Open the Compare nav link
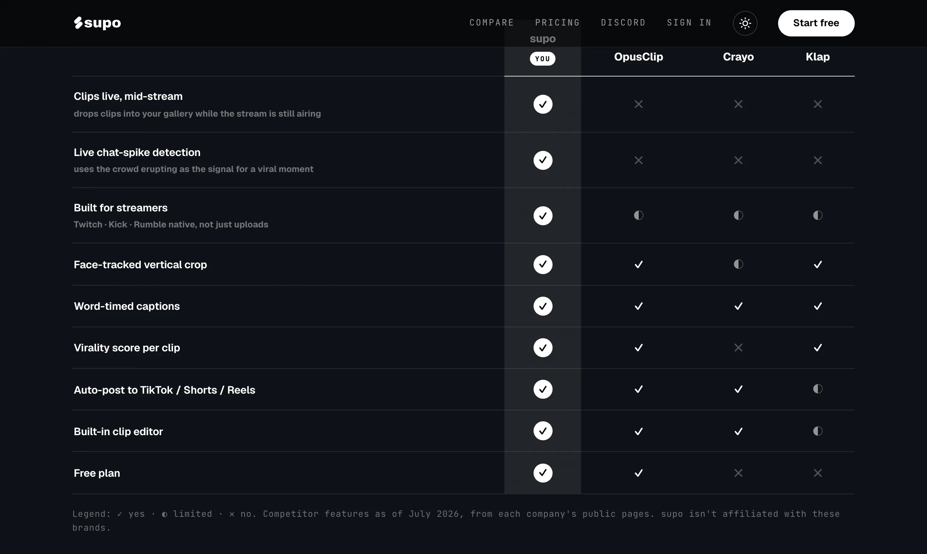The width and height of the screenshot is (927, 554). pyautogui.click(x=492, y=23)
